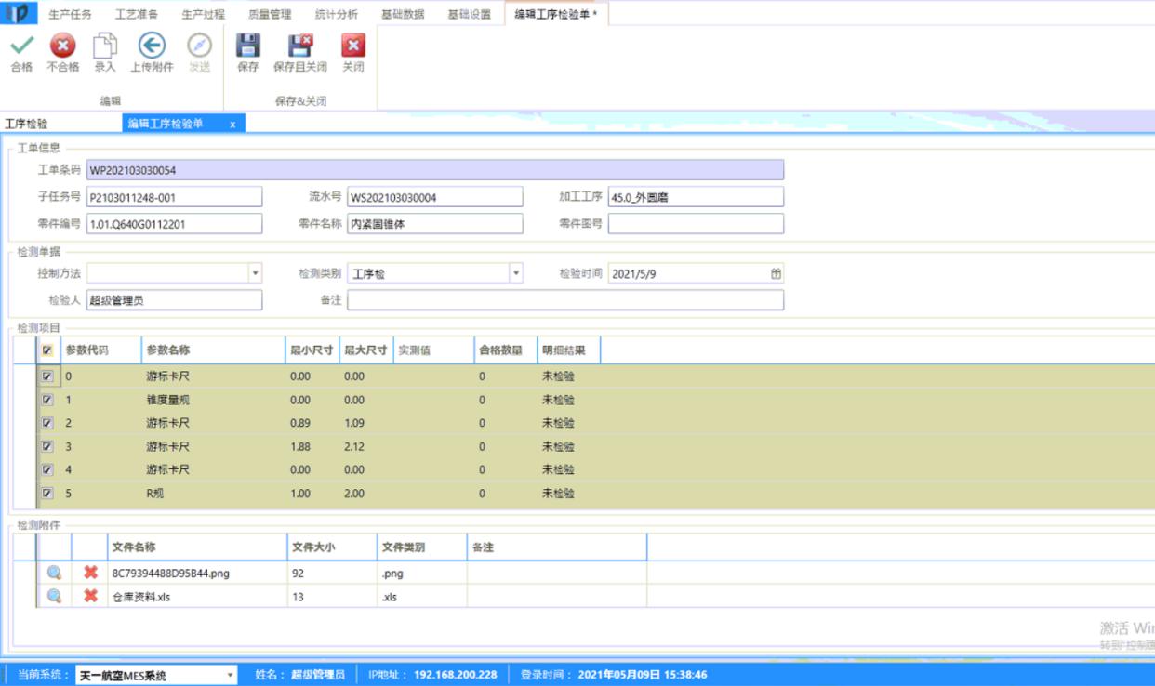
Task: Click the 保存且关闭 icon
Action: coord(299,46)
